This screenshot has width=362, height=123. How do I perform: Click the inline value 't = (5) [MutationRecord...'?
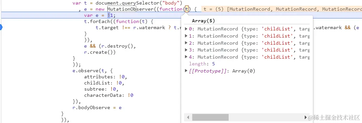tap(282, 9)
